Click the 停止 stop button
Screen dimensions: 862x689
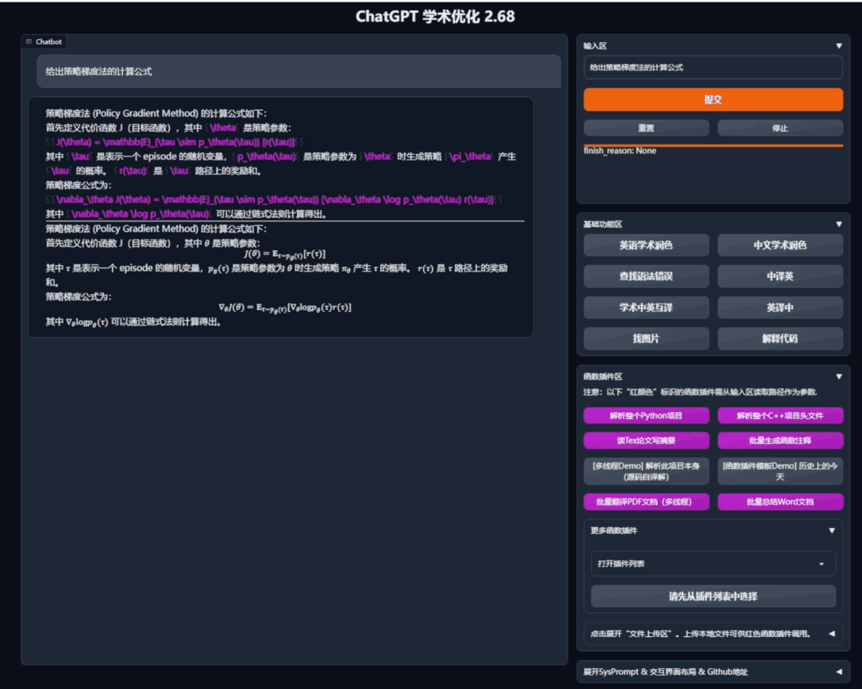pyautogui.click(x=780, y=128)
